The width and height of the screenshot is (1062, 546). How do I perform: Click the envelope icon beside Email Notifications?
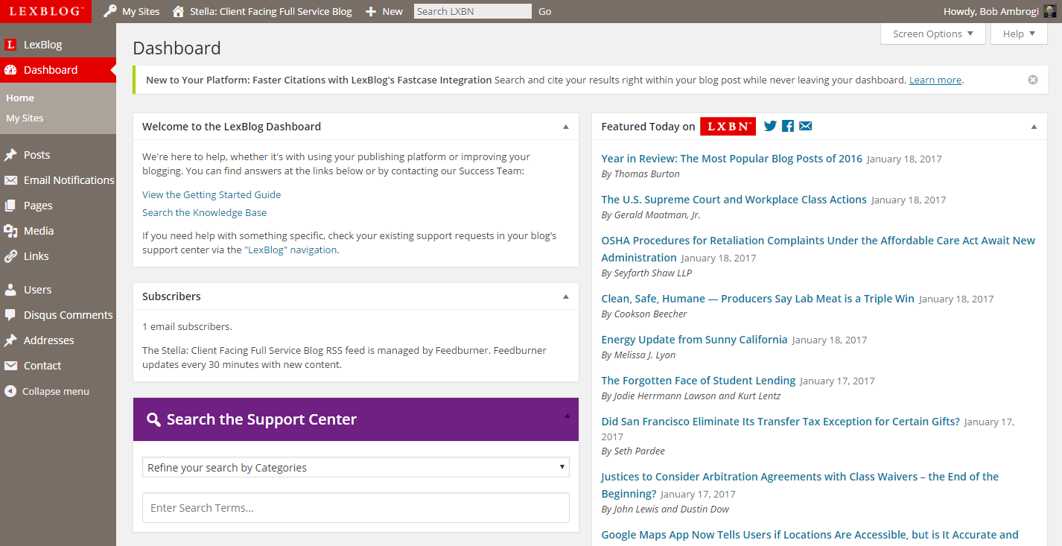(x=10, y=180)
